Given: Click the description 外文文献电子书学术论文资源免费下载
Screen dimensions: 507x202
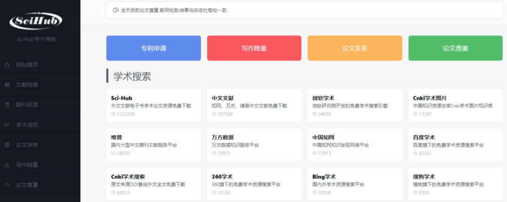Looking at the screenshot, I should (151, 106).
